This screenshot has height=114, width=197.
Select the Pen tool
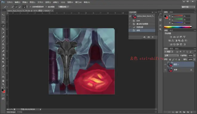point(3,66)
